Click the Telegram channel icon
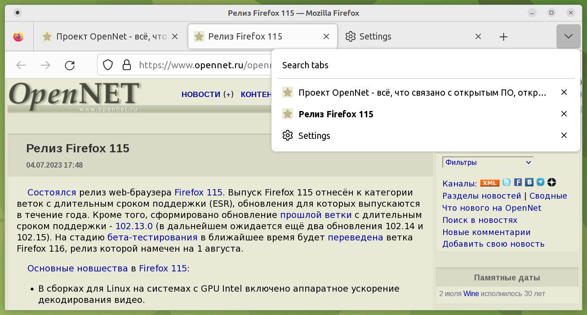Viewport: 587px width, 315px height. coord(541,182)
